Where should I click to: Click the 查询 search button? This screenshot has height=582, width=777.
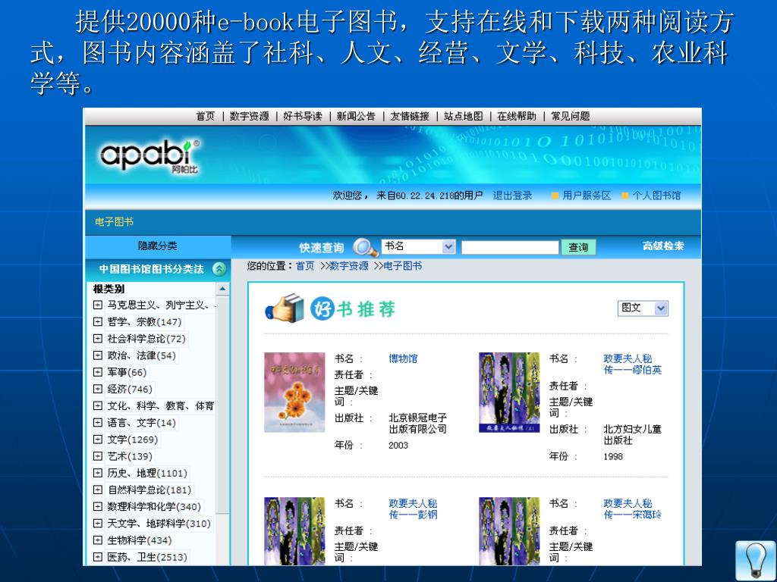pos(578,248)
